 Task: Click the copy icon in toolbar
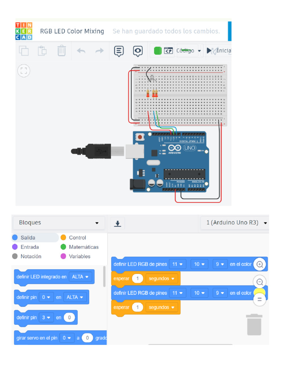[x=24, y=51]
